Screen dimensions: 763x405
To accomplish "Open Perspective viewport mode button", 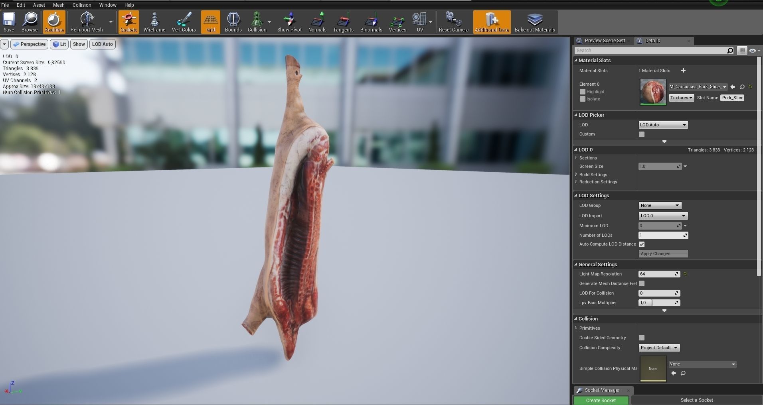I will [x=29, y=44].
